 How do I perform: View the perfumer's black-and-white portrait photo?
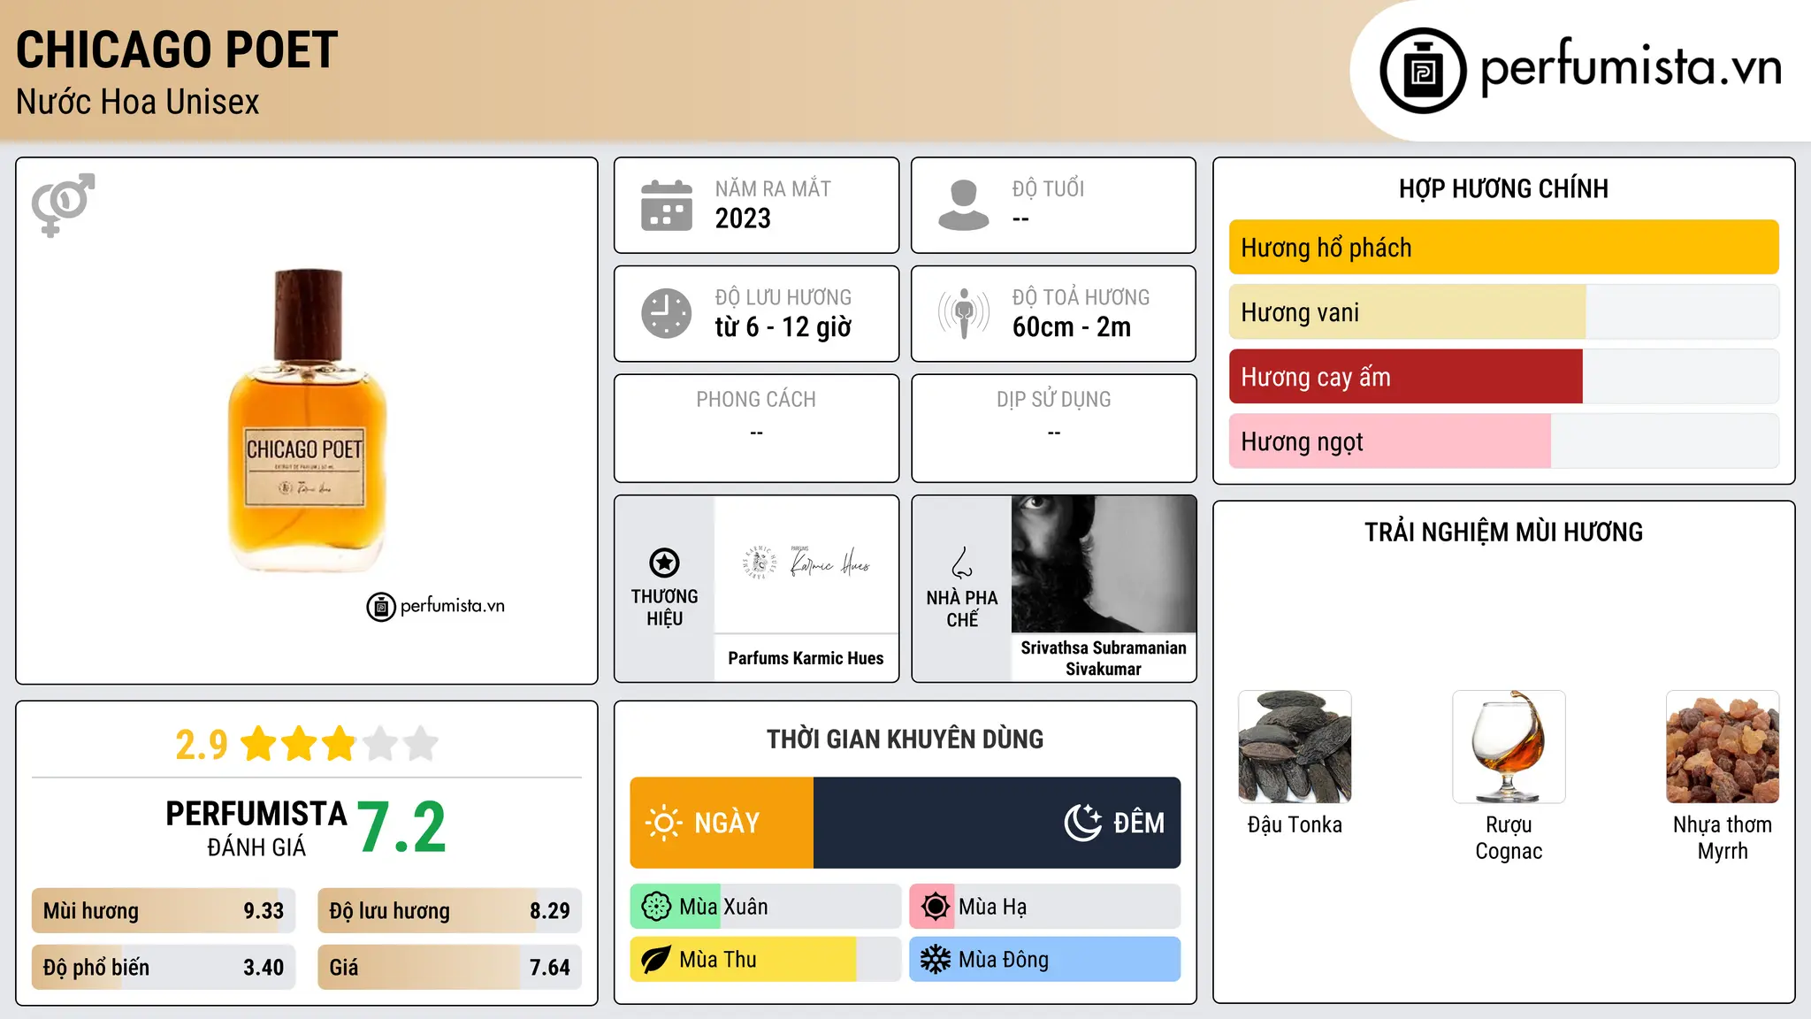(1104, 563)
